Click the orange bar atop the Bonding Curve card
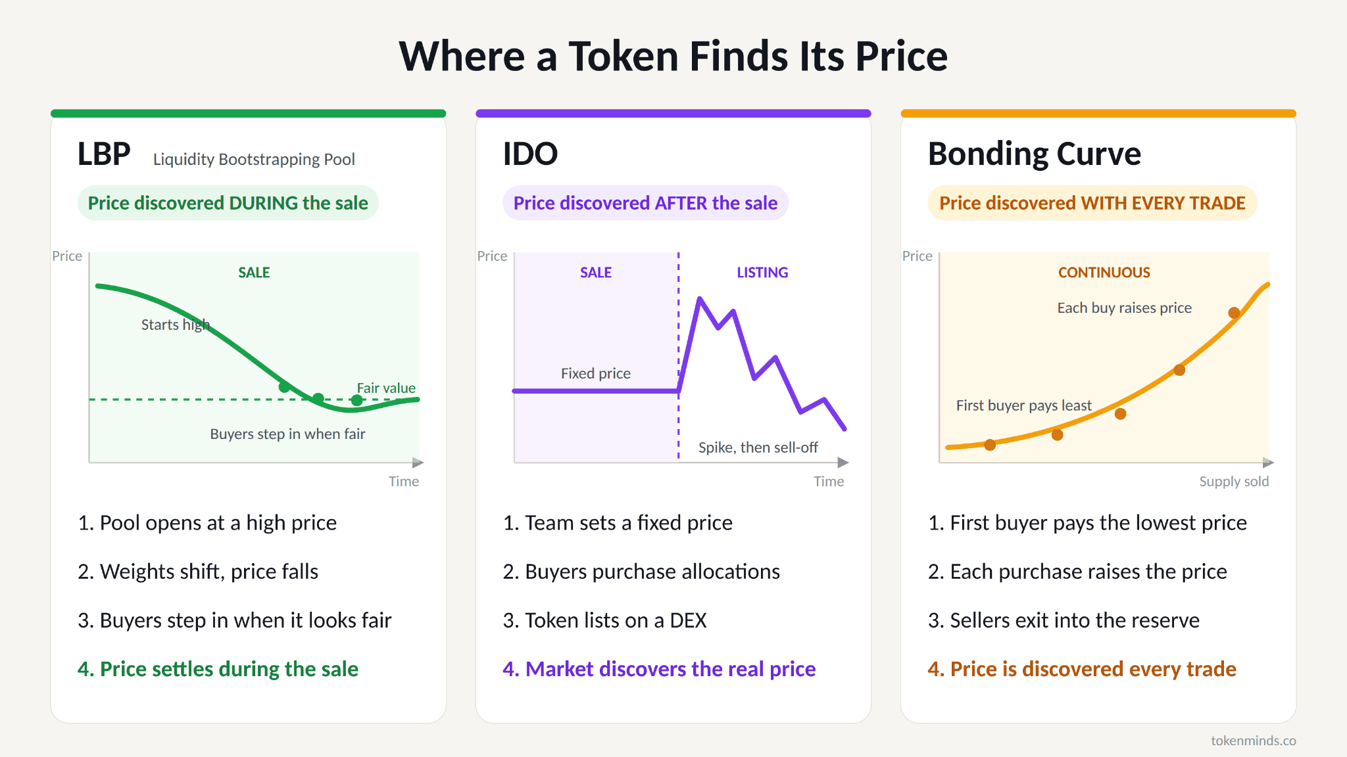The width and height of the screenshot is (1347, 757). (x=1098, y=114)
